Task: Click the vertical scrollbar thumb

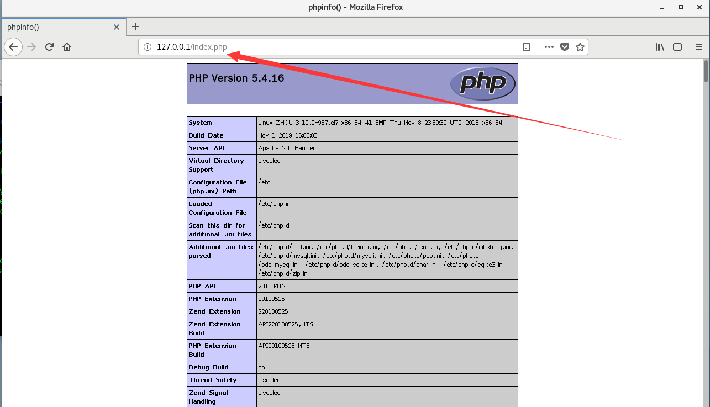Action: [x=706, y=71]
